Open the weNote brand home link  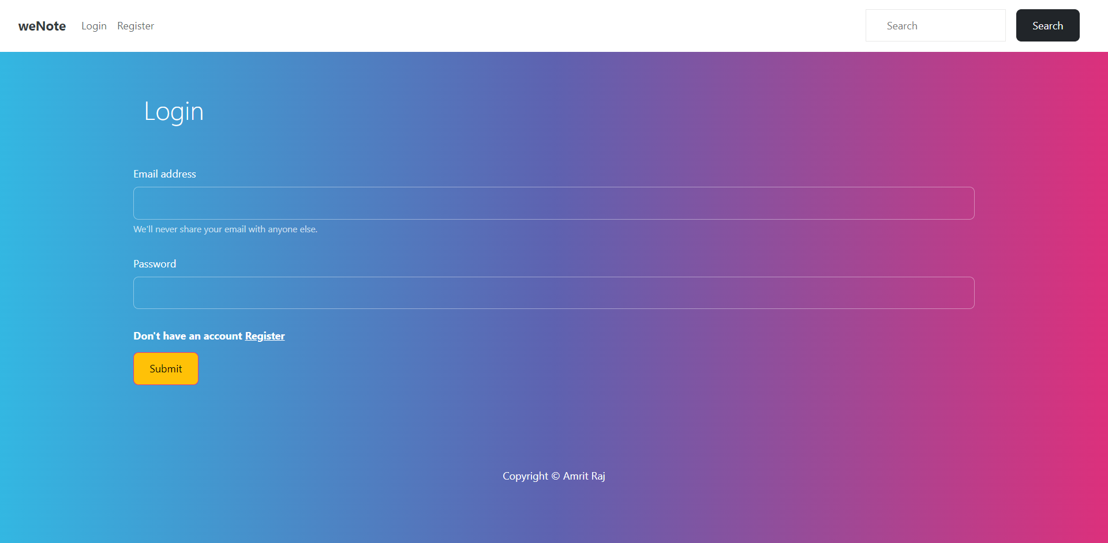(x=42, y=26)
